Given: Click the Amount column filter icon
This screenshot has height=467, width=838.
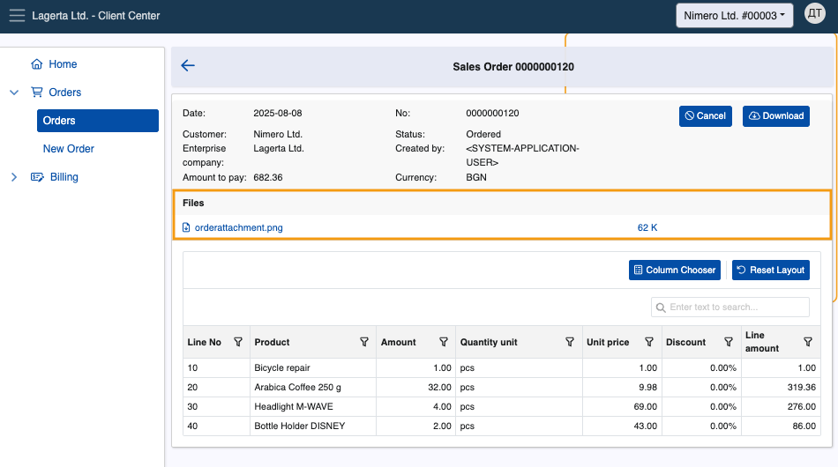Looking at the screenshot, I should pos(444,342).
